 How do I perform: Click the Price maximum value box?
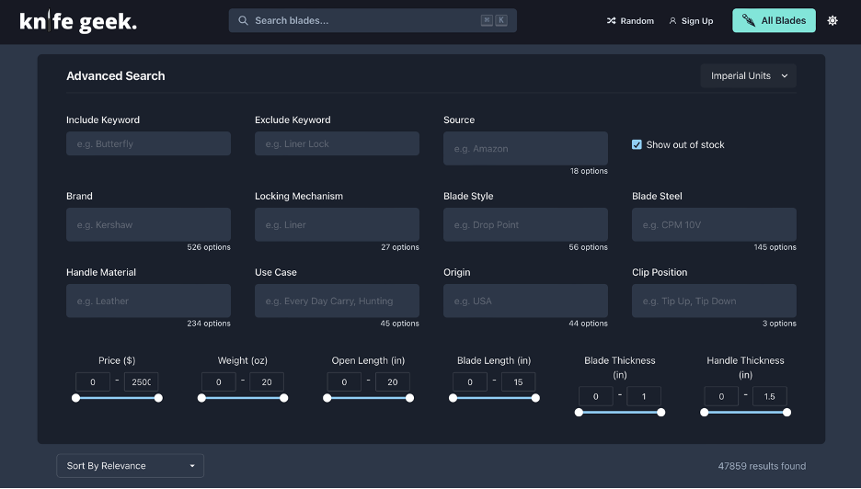click(x=141, y=382)
